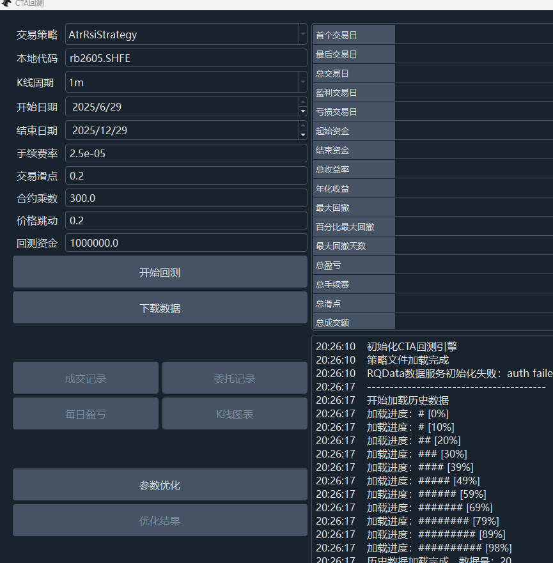
Task: Focus the 手续费率 commission rate field
Action: click(186, 153)
